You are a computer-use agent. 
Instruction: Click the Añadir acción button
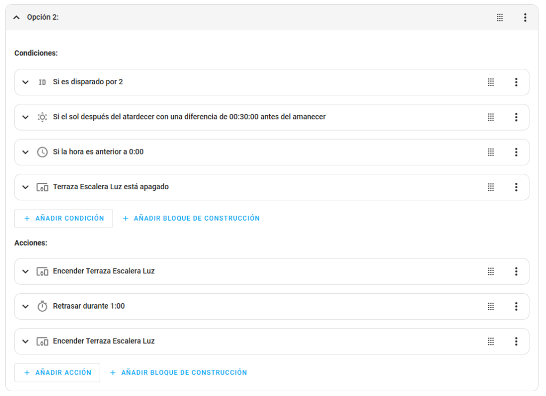coord(57,373)
